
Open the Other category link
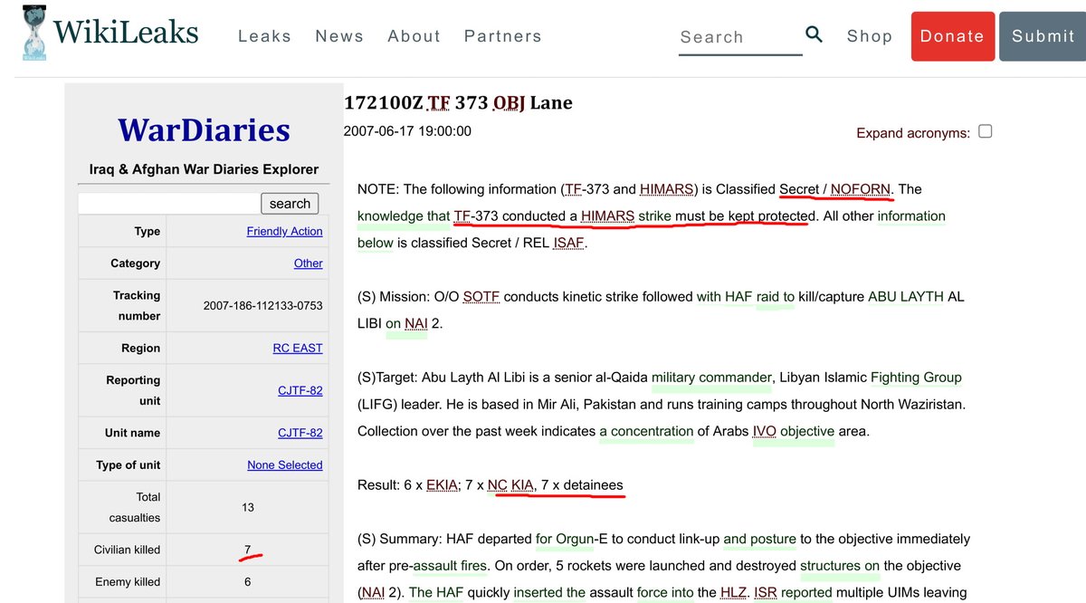click(308, 263)
